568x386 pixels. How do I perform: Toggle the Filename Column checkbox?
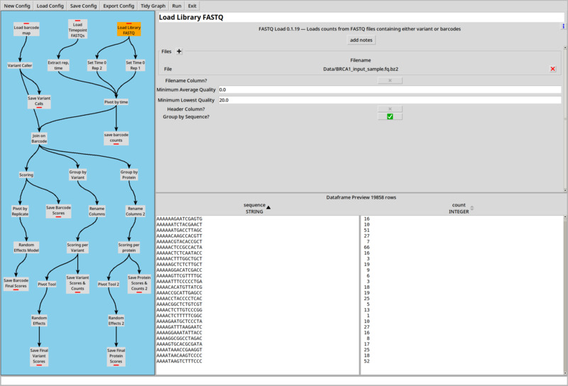390,80
